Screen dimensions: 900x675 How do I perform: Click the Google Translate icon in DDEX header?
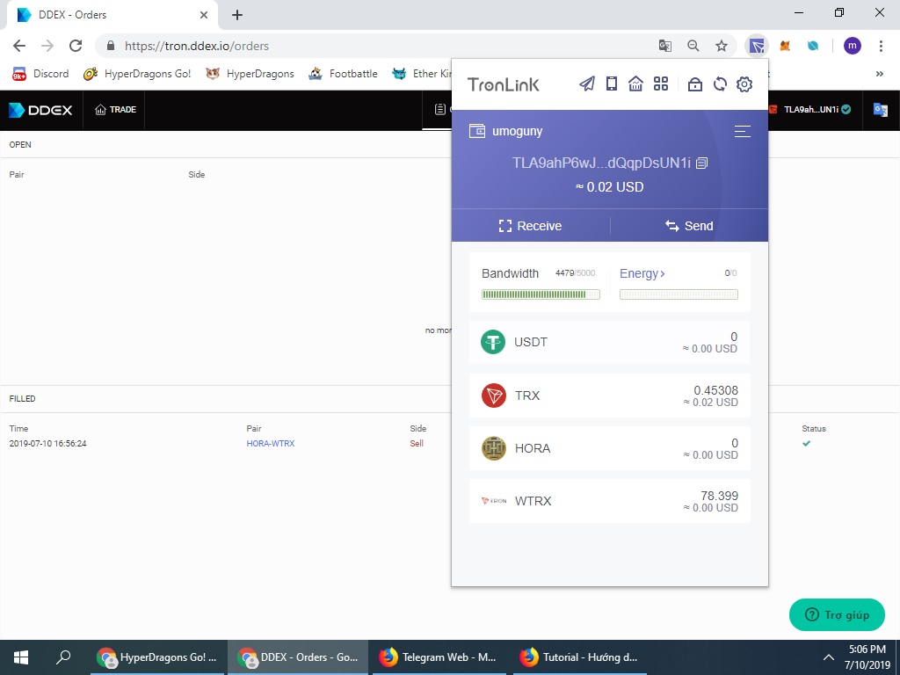pyautogui.click(x=881, y=109)
